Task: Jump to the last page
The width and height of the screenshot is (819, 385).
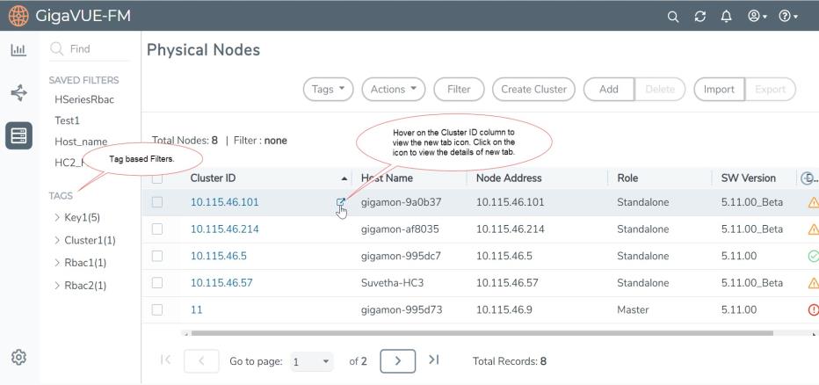Action: point(433,360)
